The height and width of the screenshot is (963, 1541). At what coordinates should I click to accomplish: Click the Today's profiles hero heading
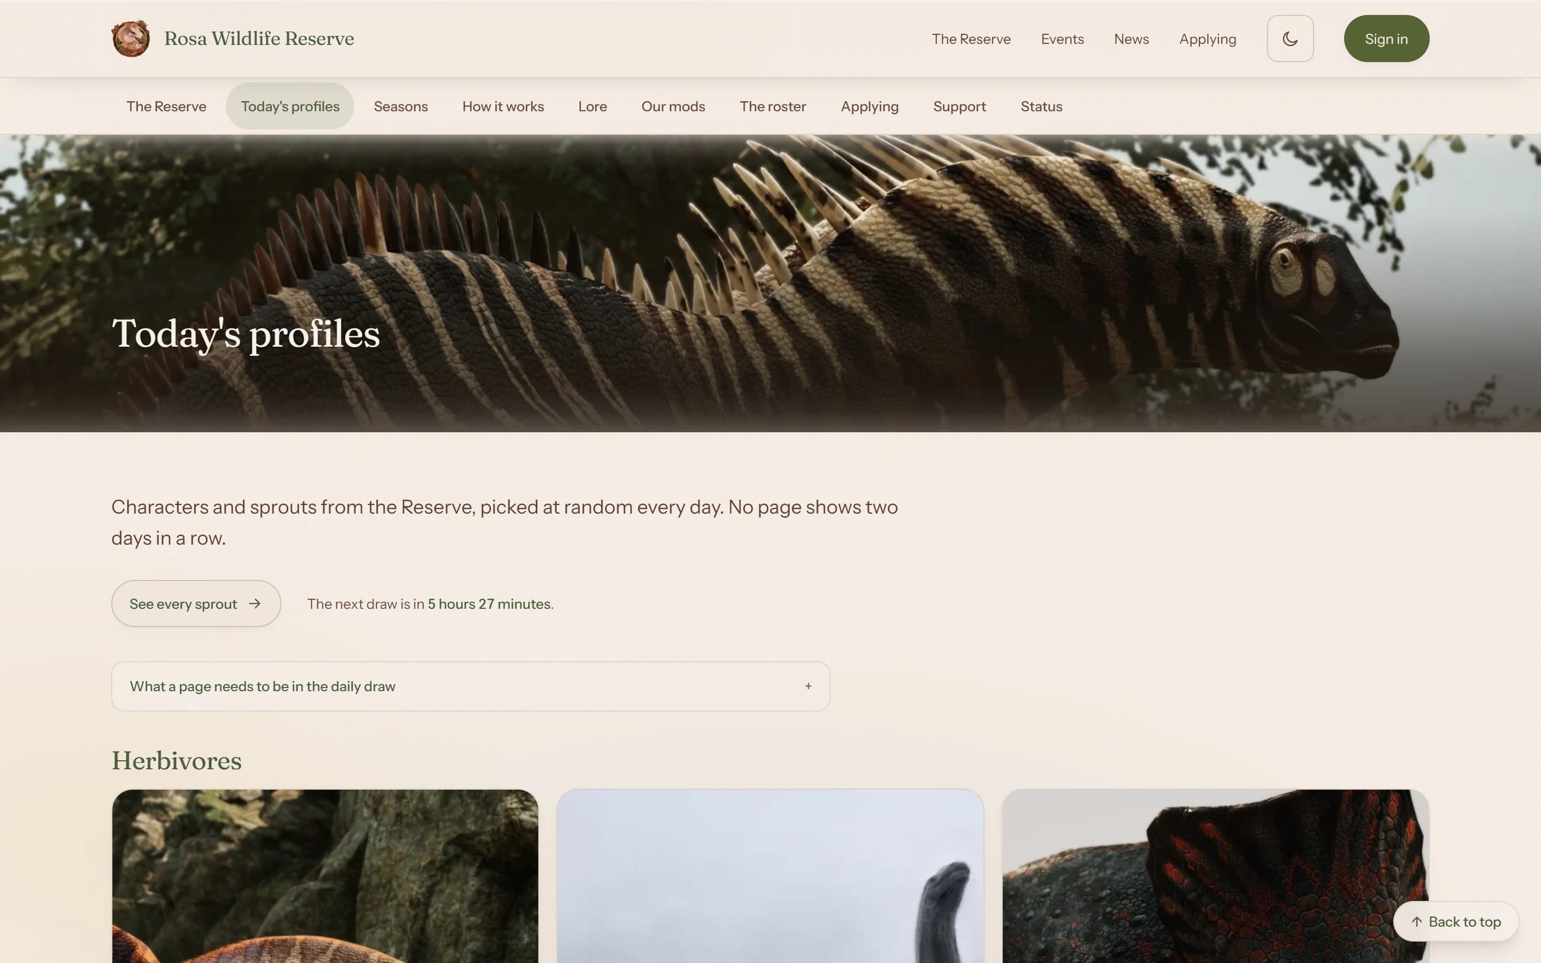pyautogui.click(x=246, y=333)
